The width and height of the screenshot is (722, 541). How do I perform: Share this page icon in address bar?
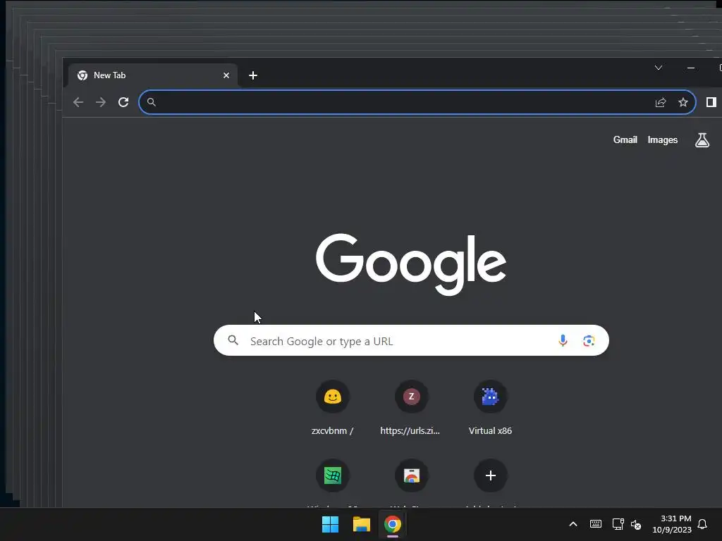pos(661,102)
